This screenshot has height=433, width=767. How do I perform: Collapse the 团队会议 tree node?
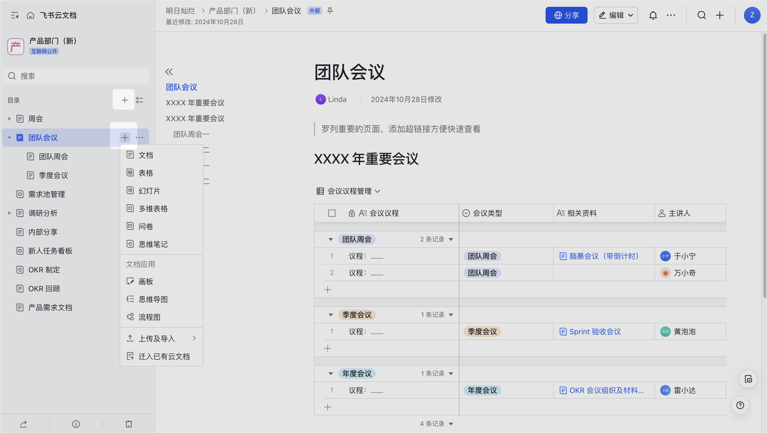(9, 138)
